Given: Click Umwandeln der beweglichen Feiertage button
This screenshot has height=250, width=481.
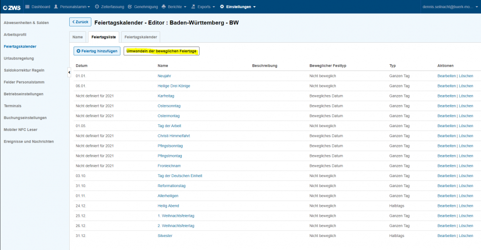Looking at the screenshot, I should click(x=161, y=51).
